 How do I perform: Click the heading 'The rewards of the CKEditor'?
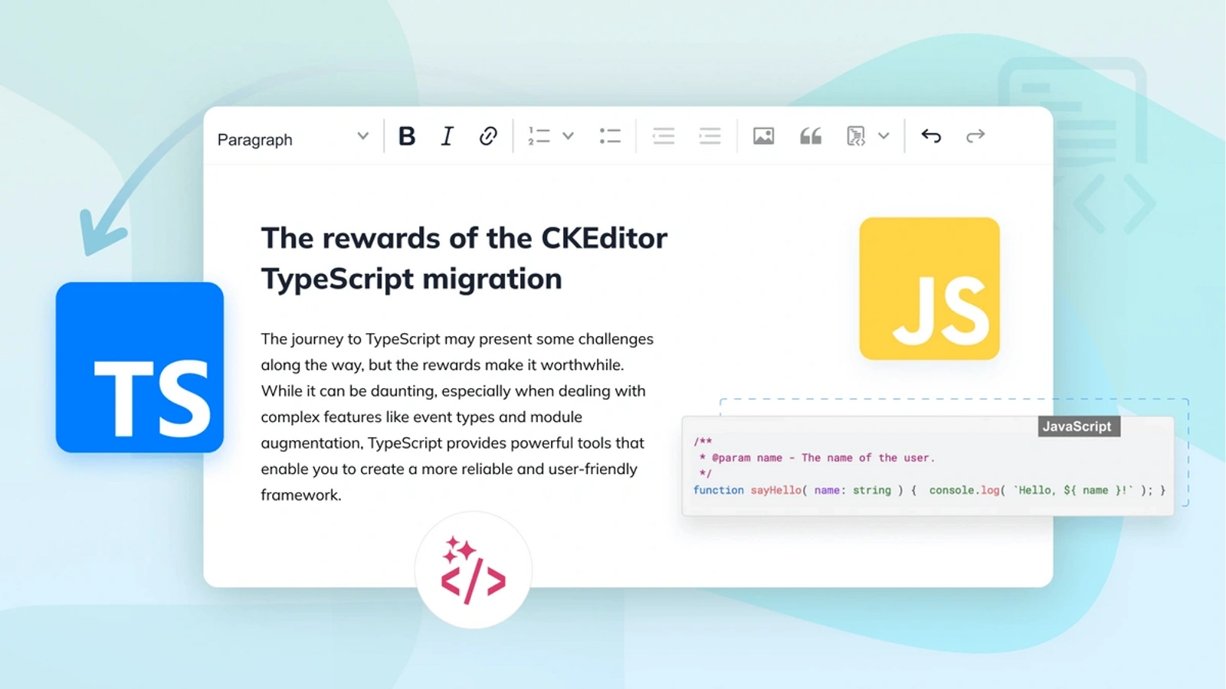coord(464,238)
